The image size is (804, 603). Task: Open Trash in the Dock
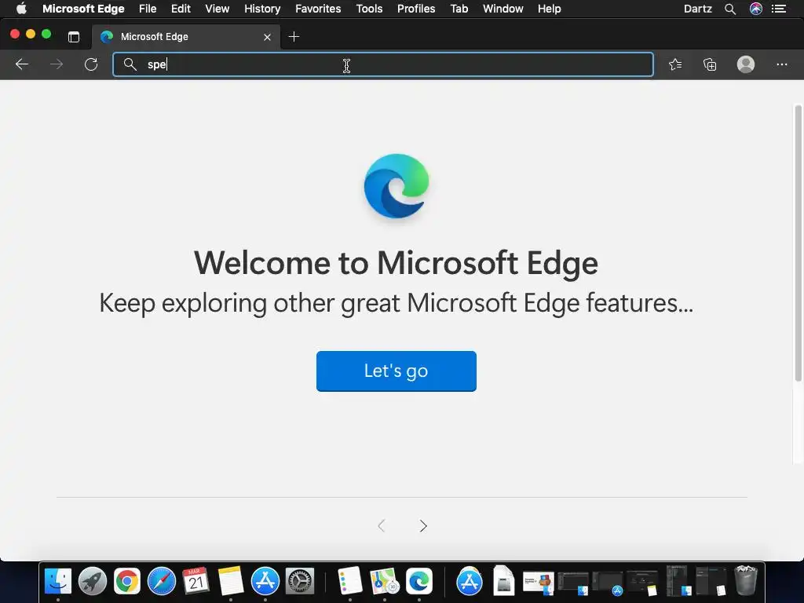746,580
